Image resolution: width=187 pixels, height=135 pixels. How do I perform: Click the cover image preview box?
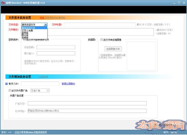pos(141,56)
